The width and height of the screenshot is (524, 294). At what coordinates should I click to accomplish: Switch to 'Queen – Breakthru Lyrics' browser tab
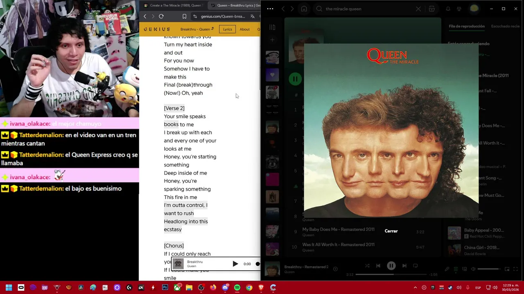(235, 5)
